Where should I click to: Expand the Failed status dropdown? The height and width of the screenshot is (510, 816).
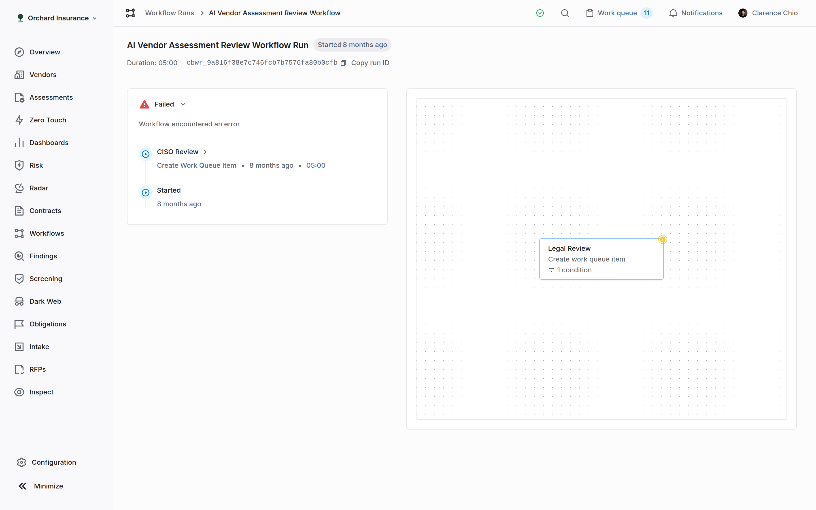[183, 104]
